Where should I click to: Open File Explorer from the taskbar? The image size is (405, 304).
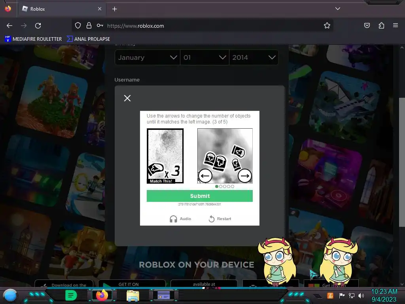tap(133, 296)
